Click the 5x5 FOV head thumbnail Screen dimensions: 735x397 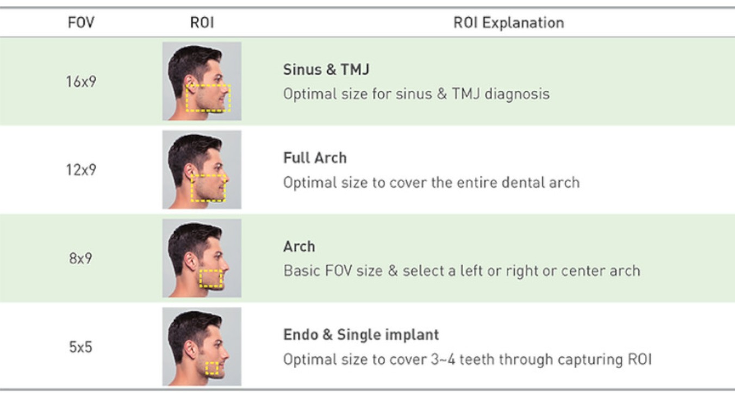point(201,346)
